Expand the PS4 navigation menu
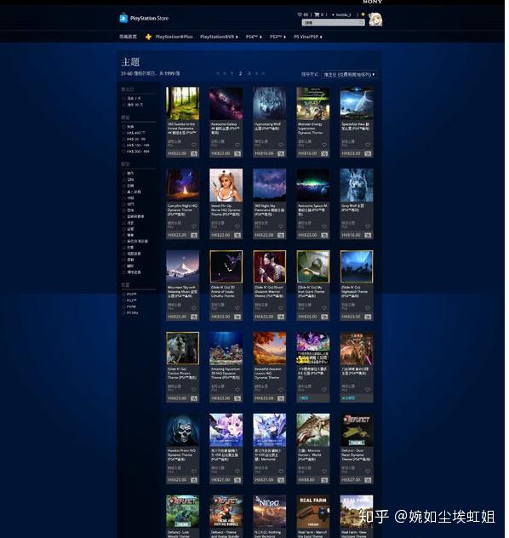This screenshot has height=538, width=509. click(x=254, y=37)
